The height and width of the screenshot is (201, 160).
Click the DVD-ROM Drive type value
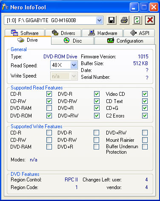(x=60, y=57)
